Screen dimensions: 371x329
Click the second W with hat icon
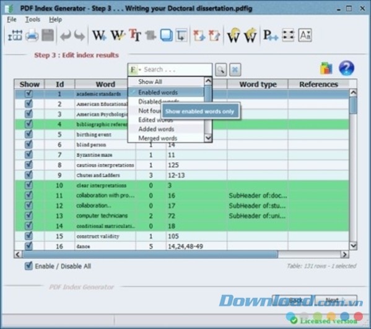[250, 35]
